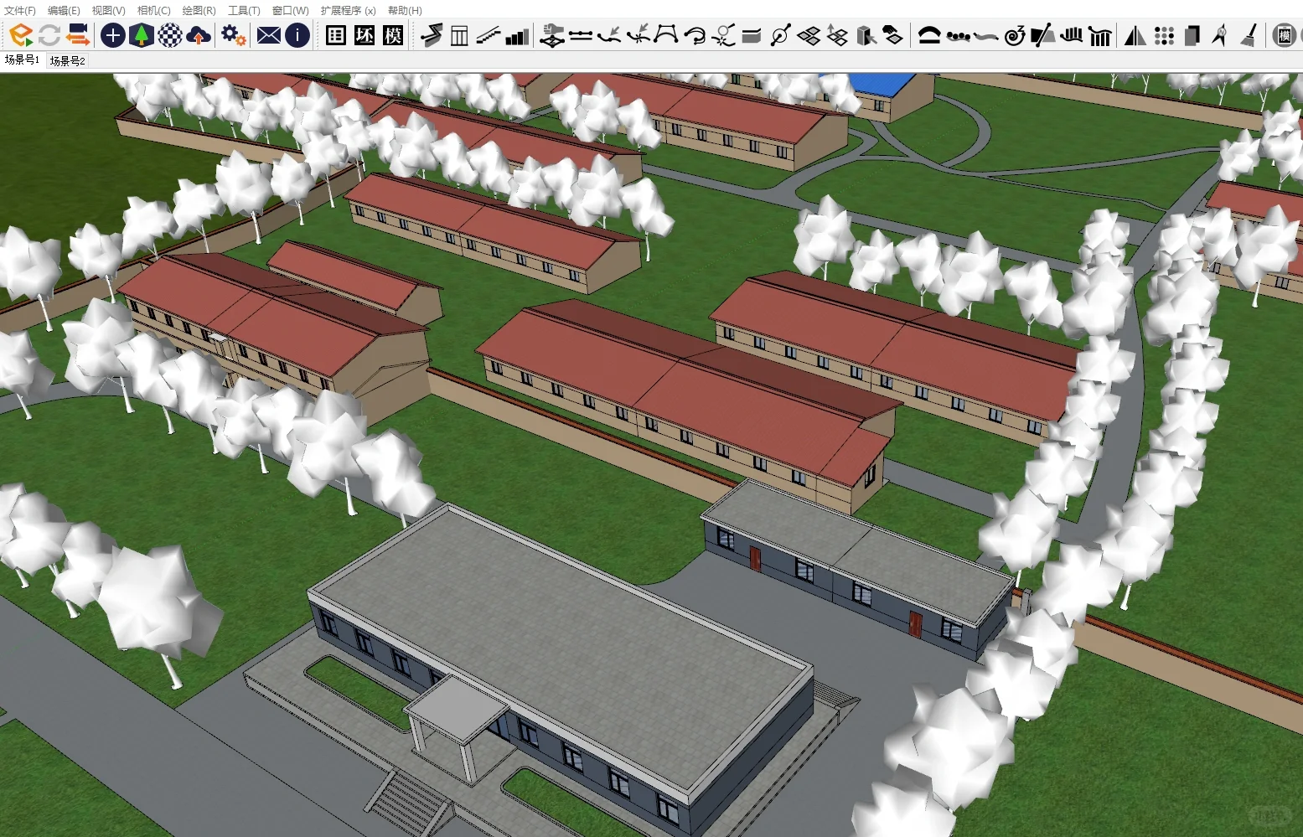Click the mirror triangles icon

pyautogui.click(x=1135, y=35)
